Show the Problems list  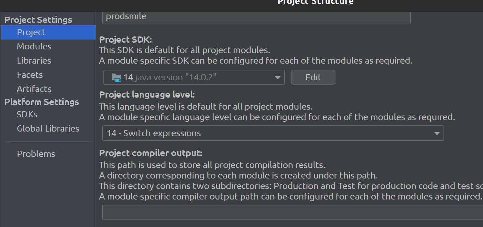(36, 154)
